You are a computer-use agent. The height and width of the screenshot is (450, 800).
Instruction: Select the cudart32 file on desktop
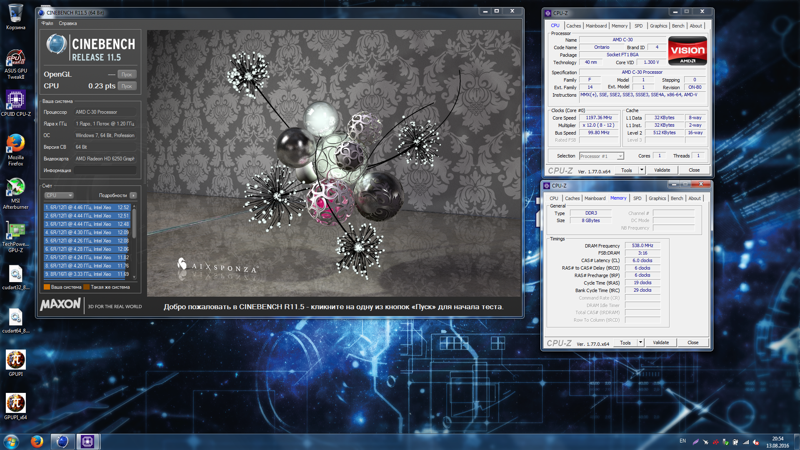tap(15, 277)
